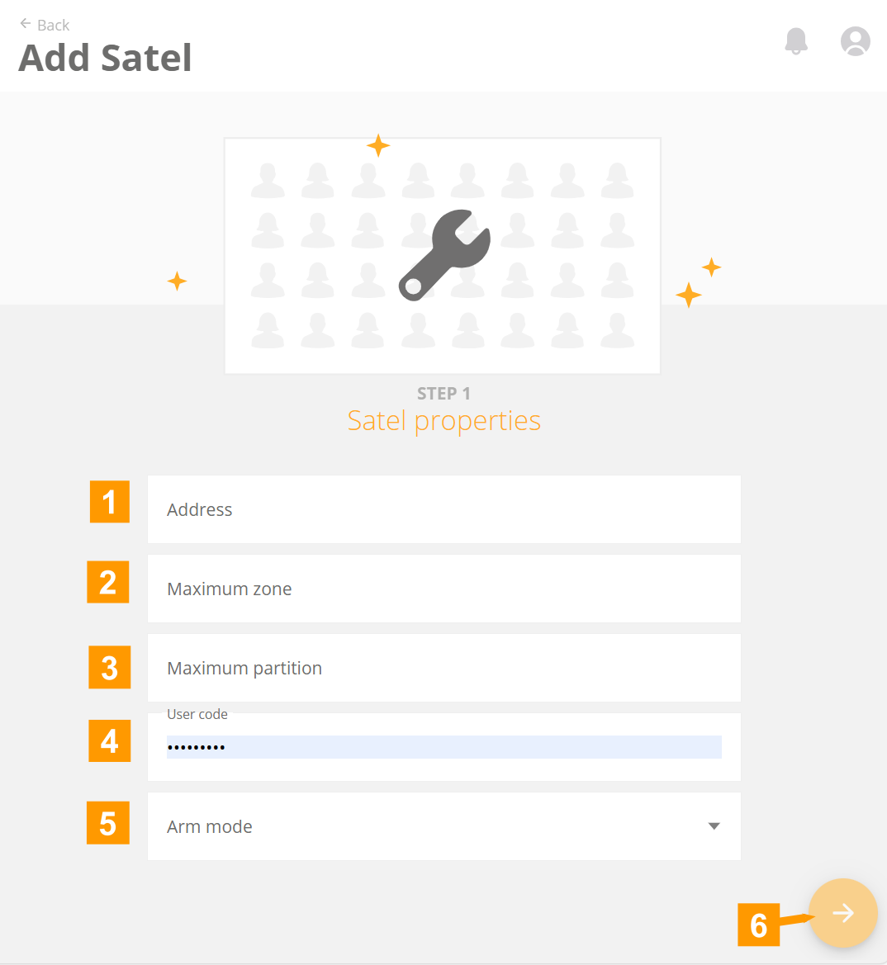This screenshot has height=965, width=887.
Task: Select the Maximum zone field
Action: 443,589
